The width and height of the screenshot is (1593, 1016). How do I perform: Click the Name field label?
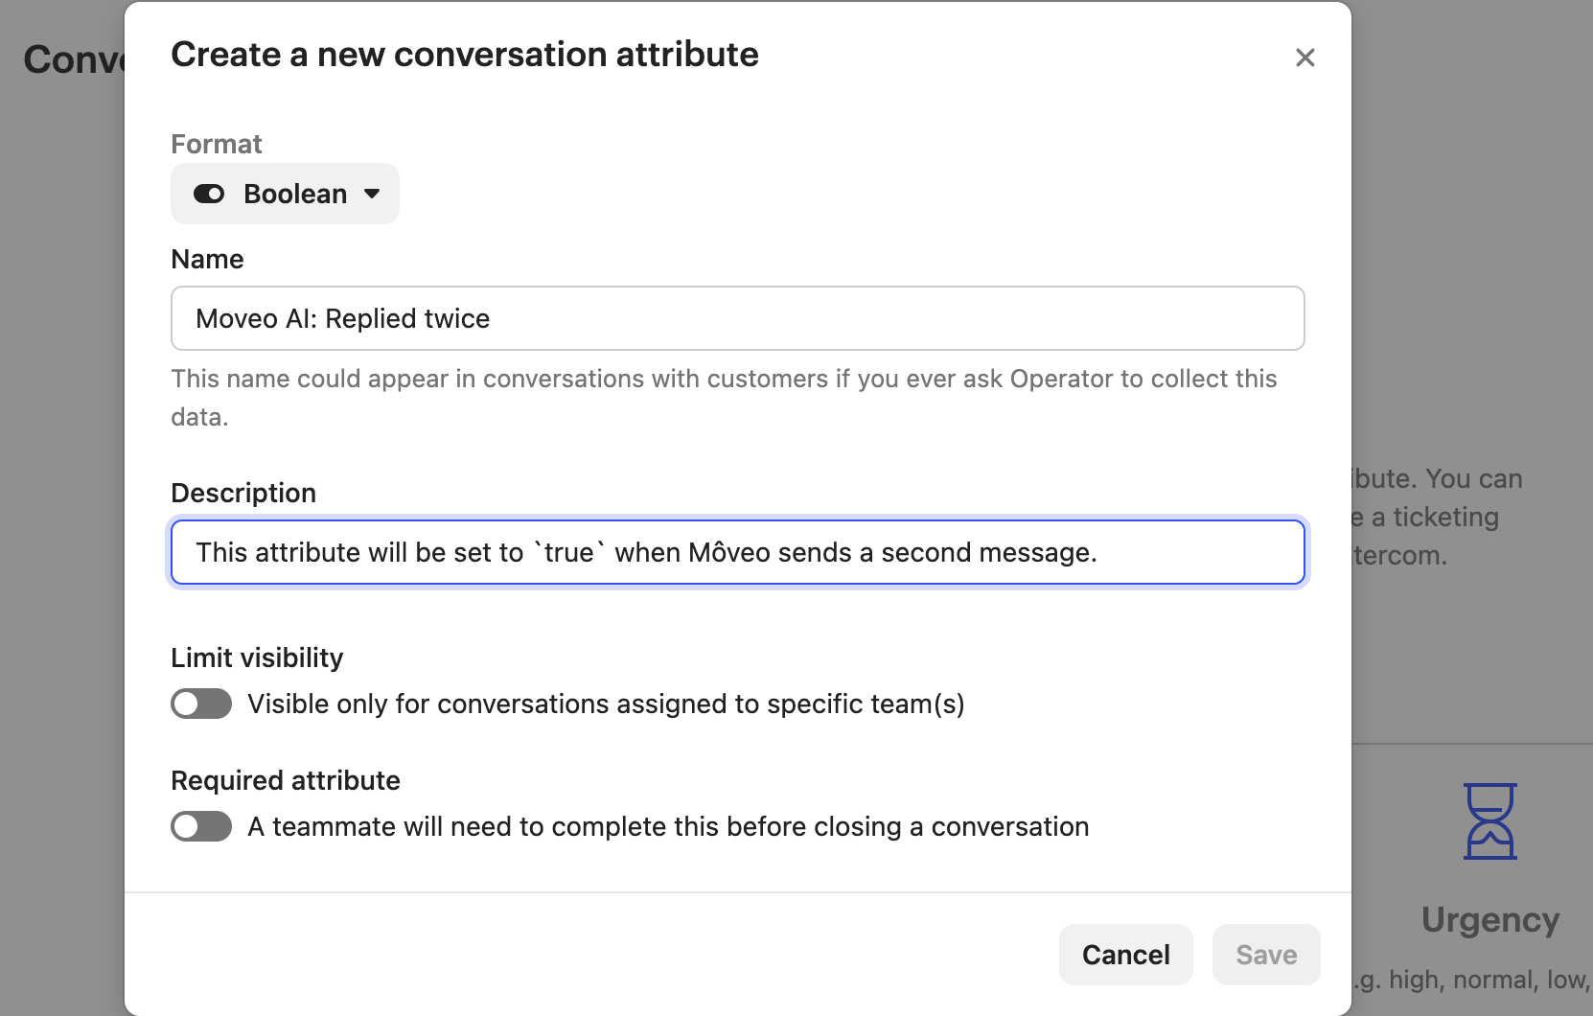[x=207, y=259]
